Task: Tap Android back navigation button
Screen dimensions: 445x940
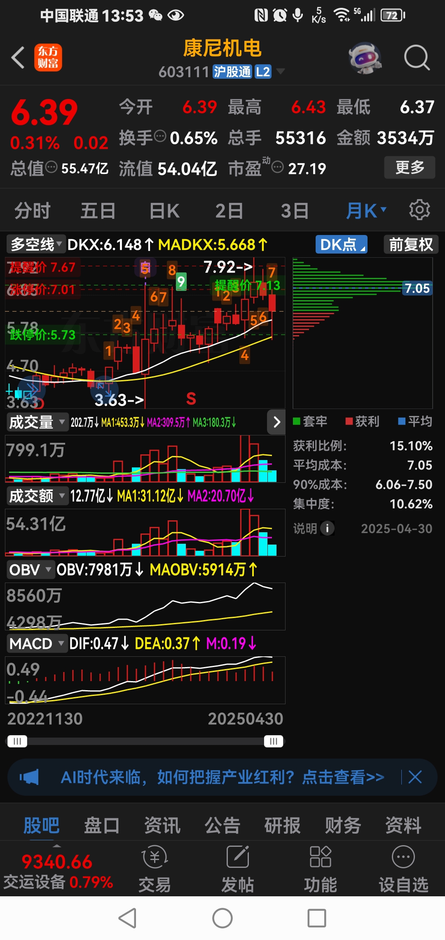Action: pyautogui.click(x=128, y=918)
